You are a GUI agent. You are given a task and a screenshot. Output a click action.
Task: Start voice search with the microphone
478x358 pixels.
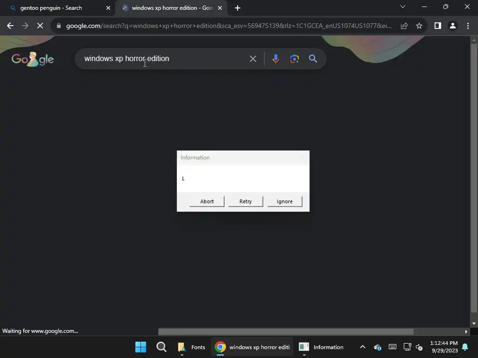coord(275,59)
